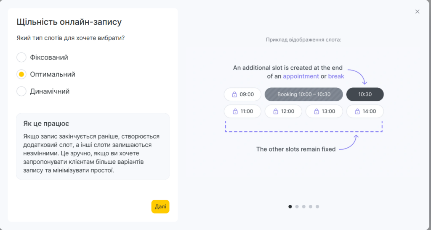Click the 'appointment' purple link text
The image size is (431, 230).
pos(301,76)
